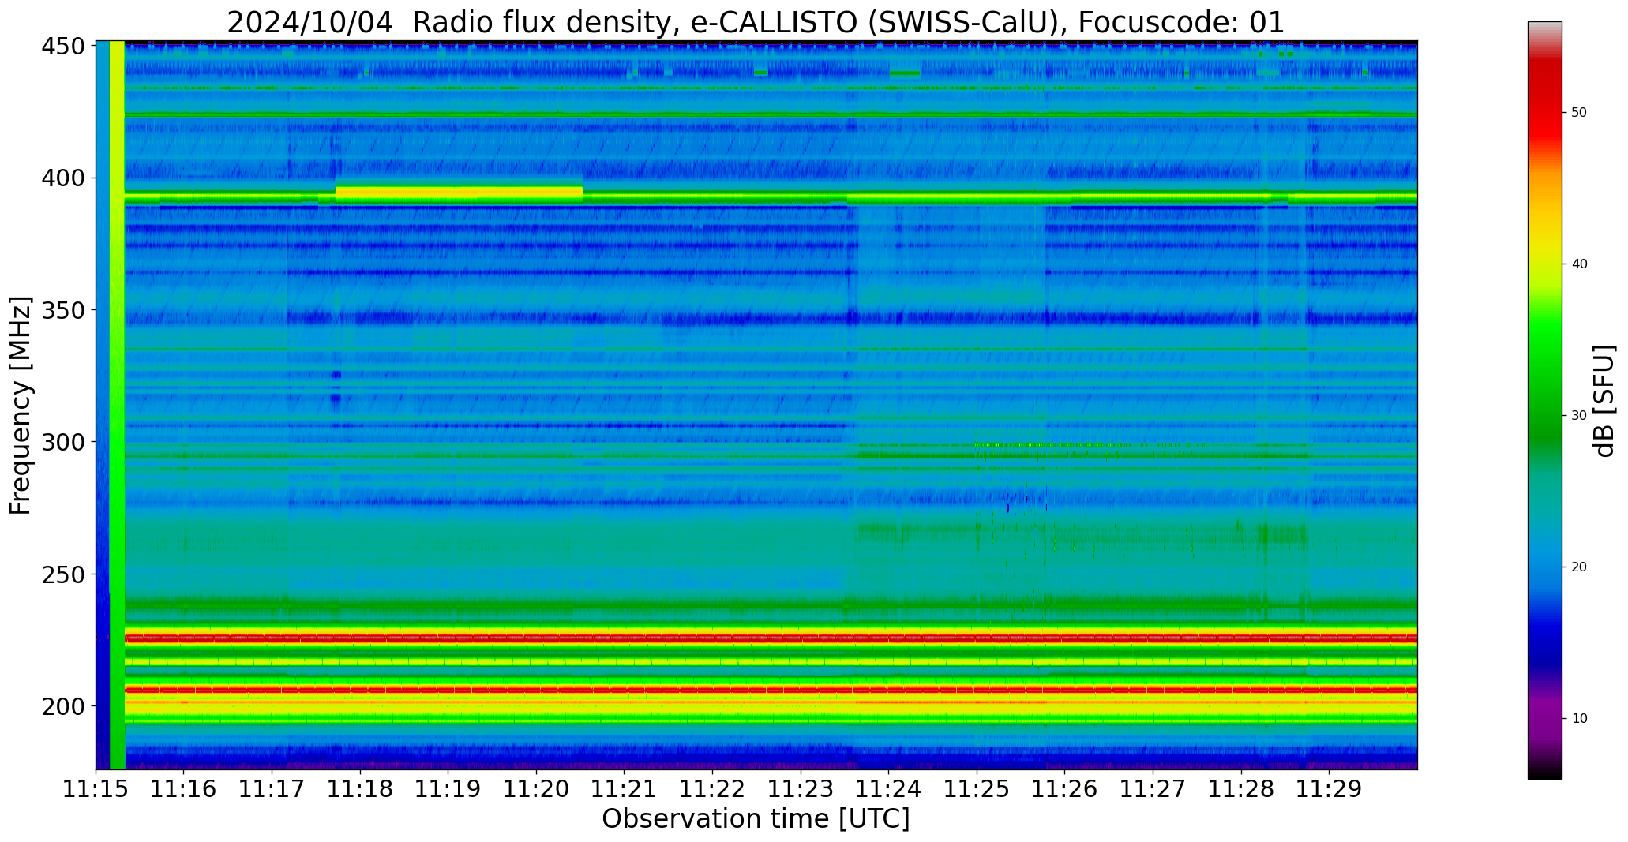Image resolution: width=1628 pixels, height=842 pixels.
Task: Click the 11:22 time tick label
Action: tap(712, 788)
